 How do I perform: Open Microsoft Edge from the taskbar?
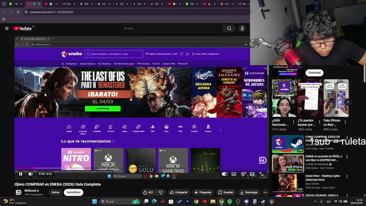pos(154,201)
